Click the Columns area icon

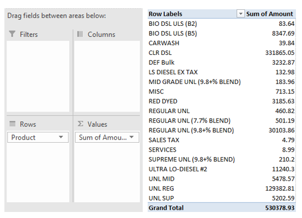[80, 34]
